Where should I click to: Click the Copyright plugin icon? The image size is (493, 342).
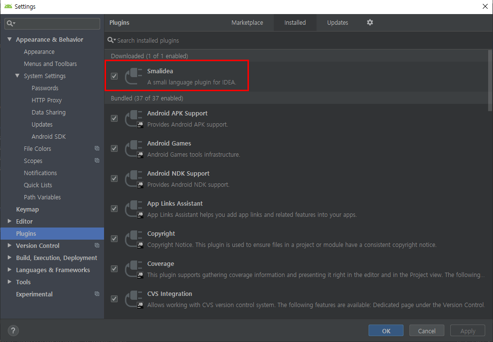134,239
